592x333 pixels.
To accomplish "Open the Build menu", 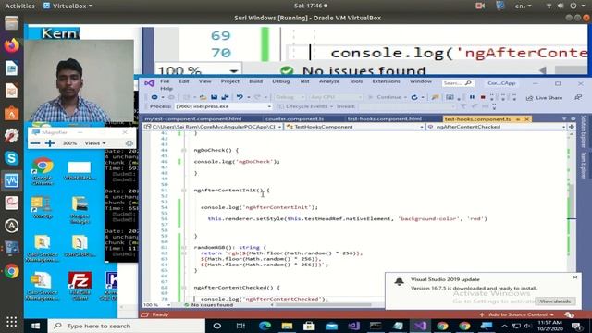I will [x=255, y=81].
